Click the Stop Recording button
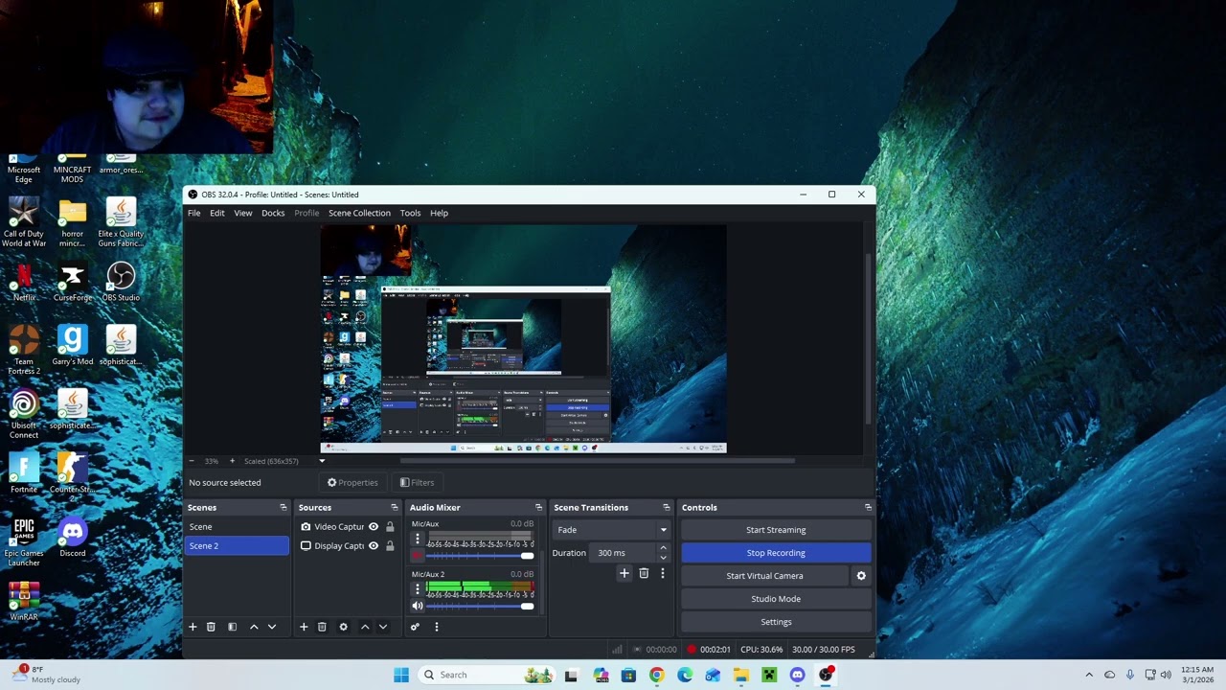The image size is (1226, 690). coord(776,553)
